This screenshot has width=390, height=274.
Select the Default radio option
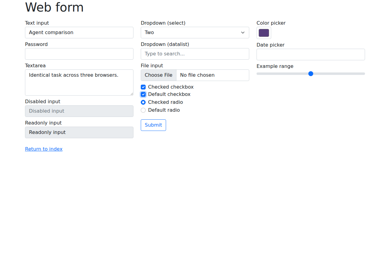coord(143,110)
